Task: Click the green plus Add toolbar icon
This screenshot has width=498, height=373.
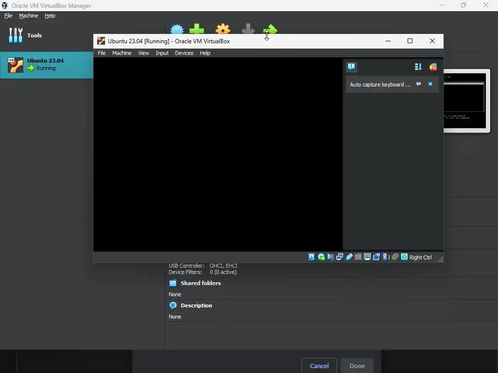Action: coord(196,29)
